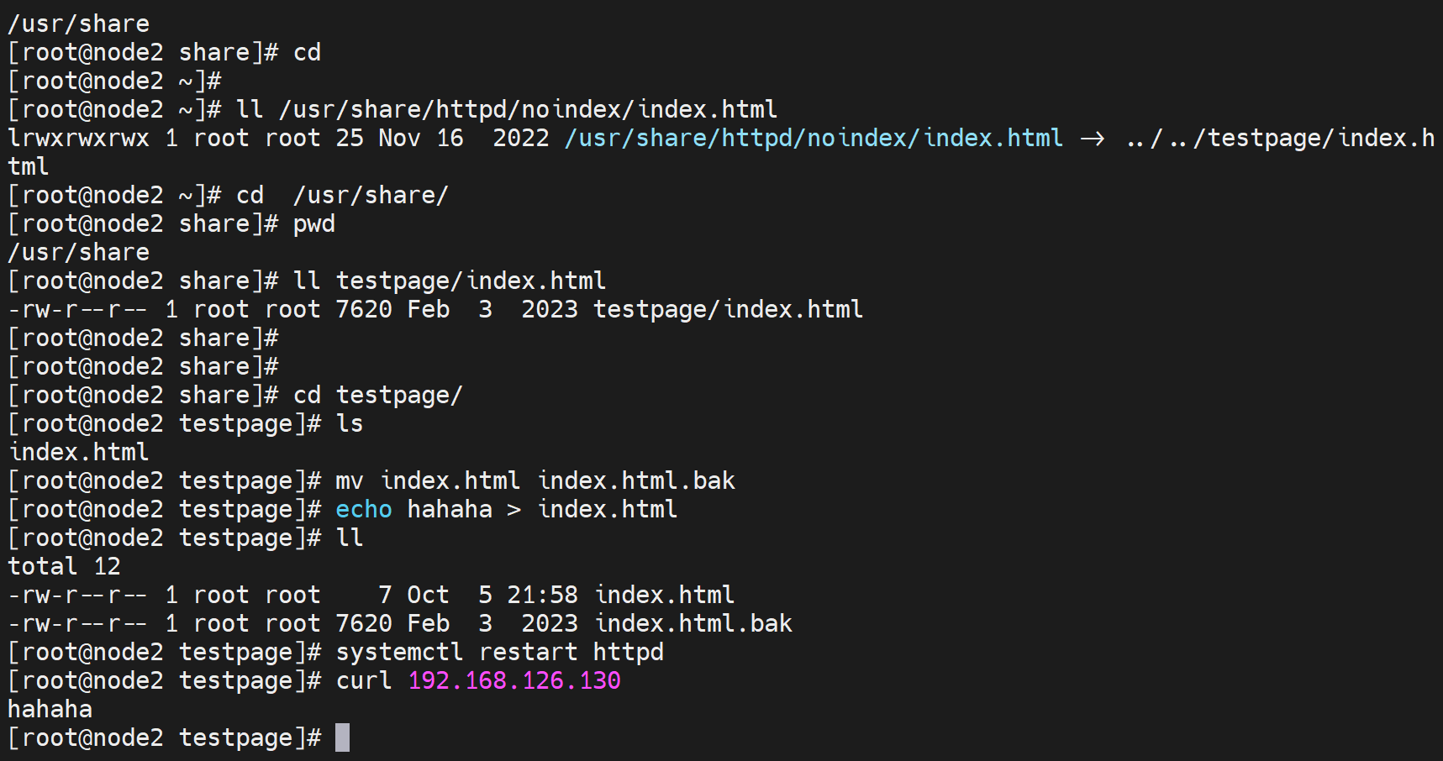Click the blue symlink path /usr/share/httpd/noindex/index.html
1443x761 pixels.
[x=813, y=138]
